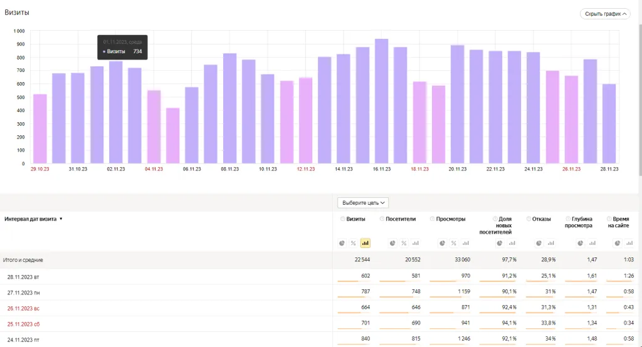Viewport: 642px width, 347px height.
Task: Click total visits value 22 544
Action: pyautogui.click(x=362, y=259)
